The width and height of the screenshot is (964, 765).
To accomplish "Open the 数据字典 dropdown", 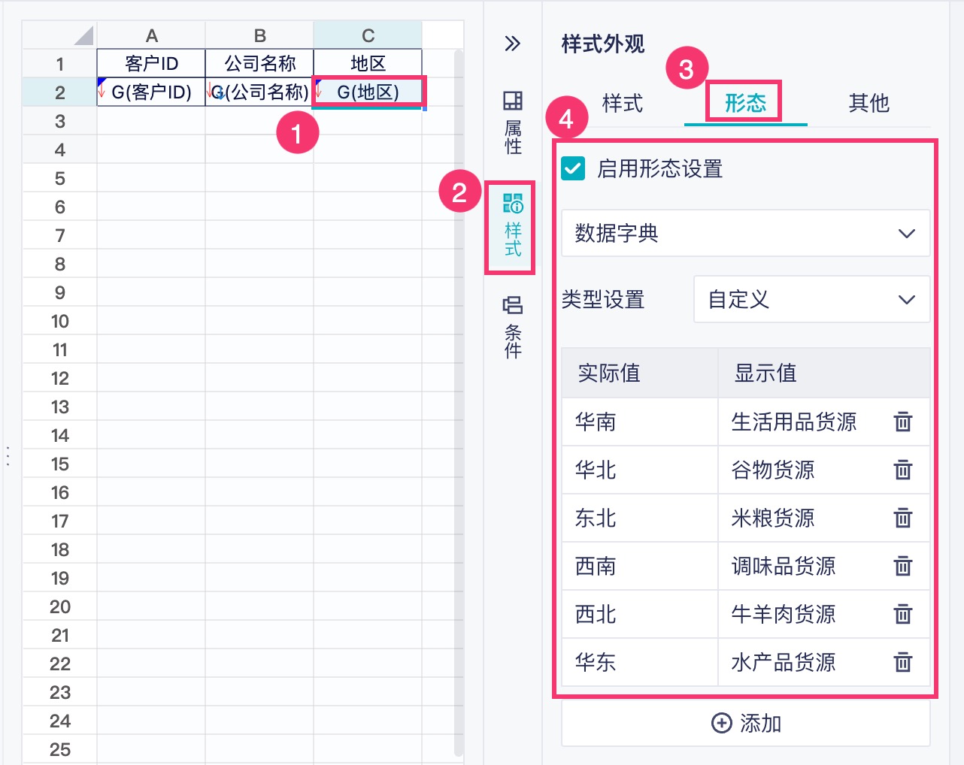I will (x=745, y=234).
